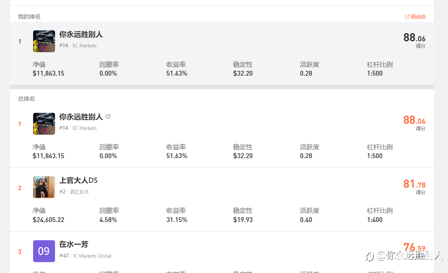Open 上官大人DS profile avatar

point(44,187)
